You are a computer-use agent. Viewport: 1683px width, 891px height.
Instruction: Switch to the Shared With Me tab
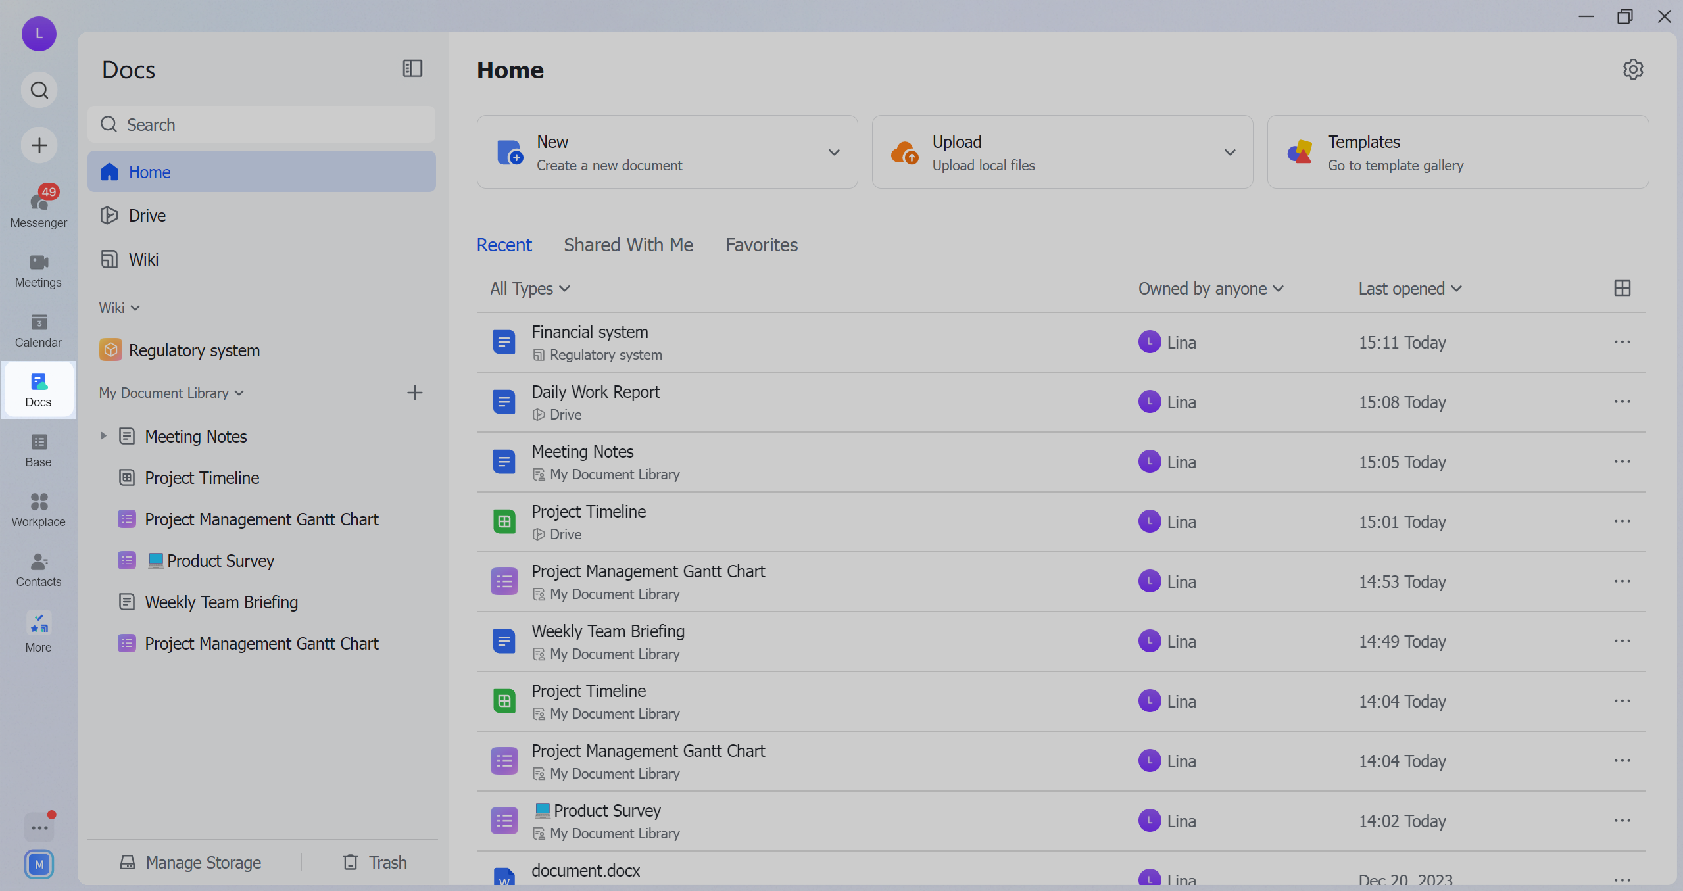pyautogui.click(x=627, y=244)
